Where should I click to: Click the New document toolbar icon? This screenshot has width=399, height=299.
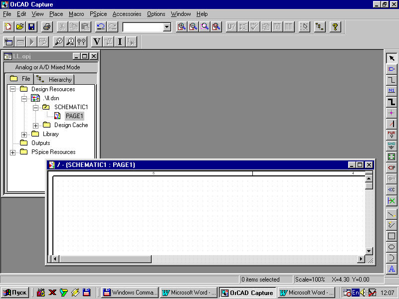tap(8, 27)
